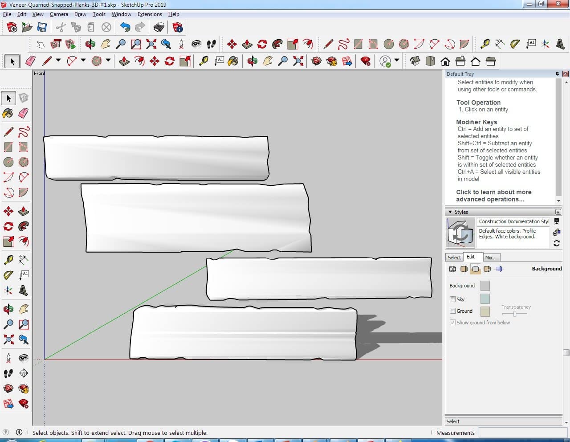
Task: Click the Background color swatch
Action: (x=485, y=286)
